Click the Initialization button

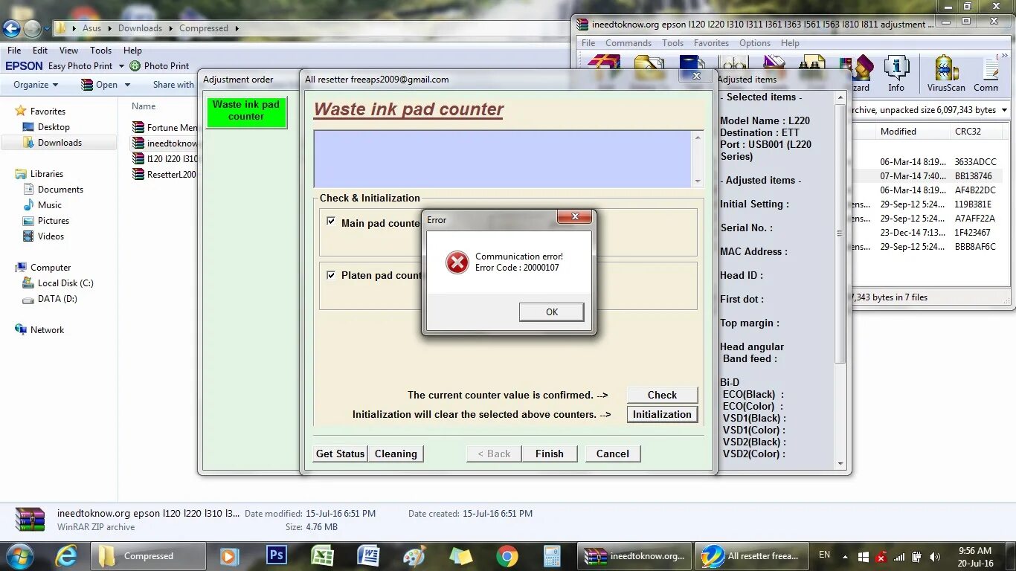point(662,414)
